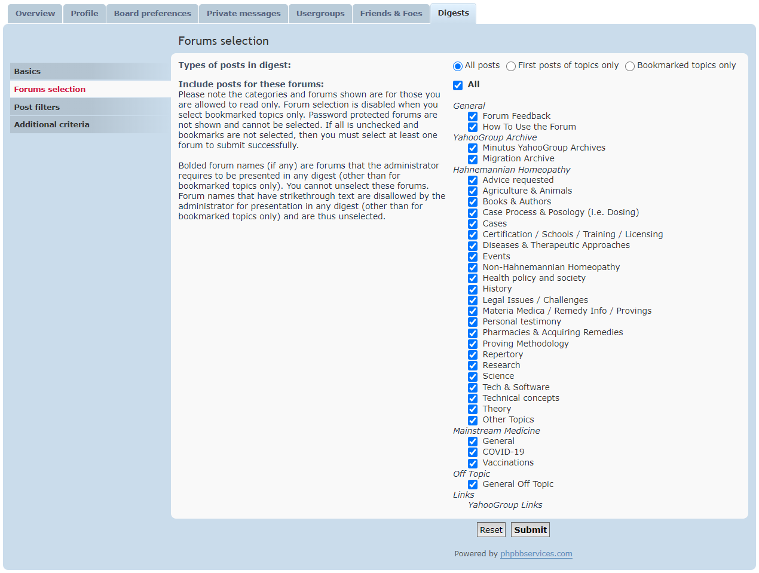Open the phpbbservices.com link
This screenshot has width=759, height=573.
pyautogui.click(x=536, y=554)
